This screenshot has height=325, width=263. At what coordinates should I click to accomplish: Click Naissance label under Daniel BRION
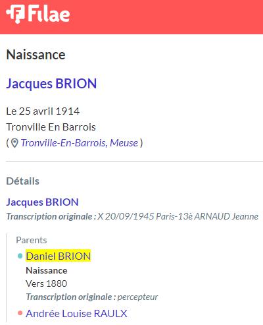[x=47, y=270]
